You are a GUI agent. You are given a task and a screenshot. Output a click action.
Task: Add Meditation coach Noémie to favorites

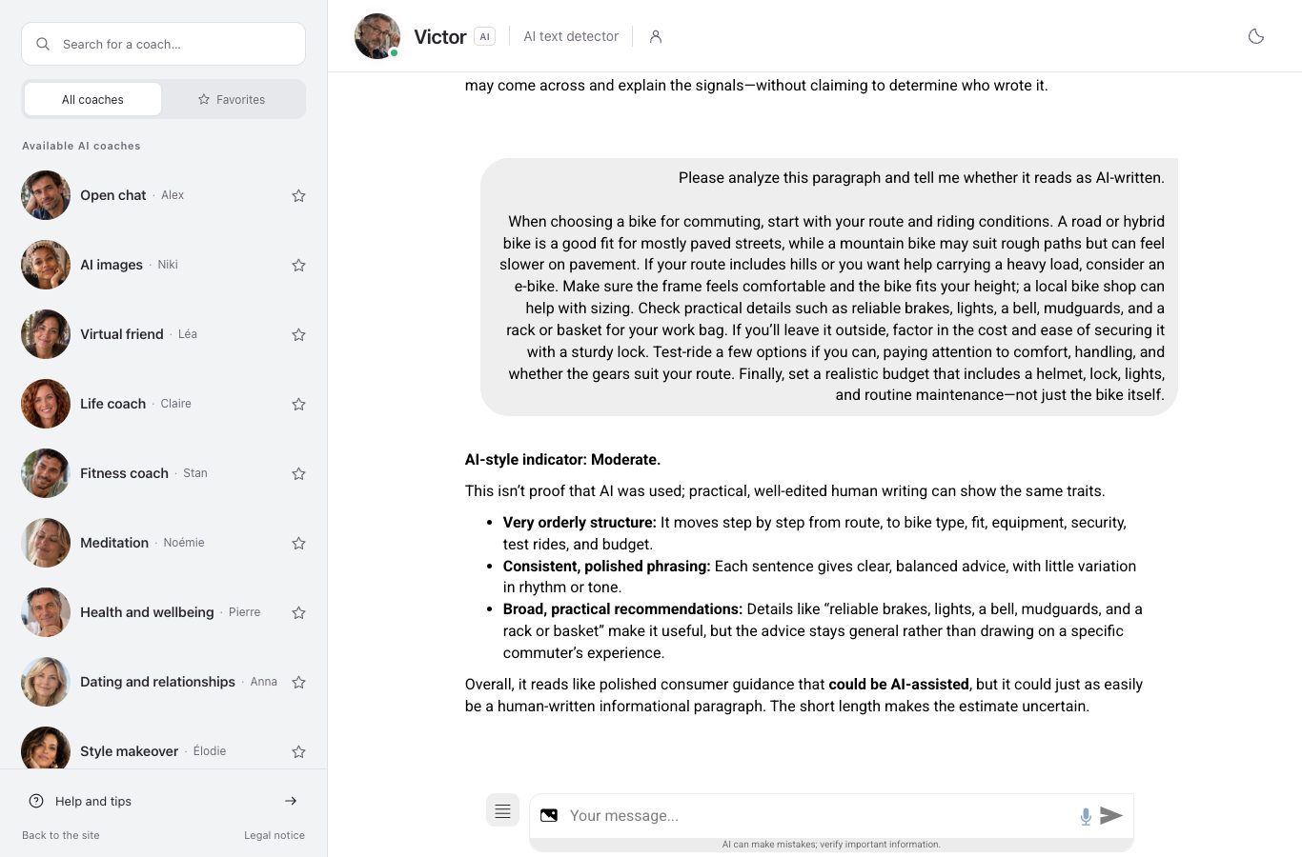click(298, 543)
